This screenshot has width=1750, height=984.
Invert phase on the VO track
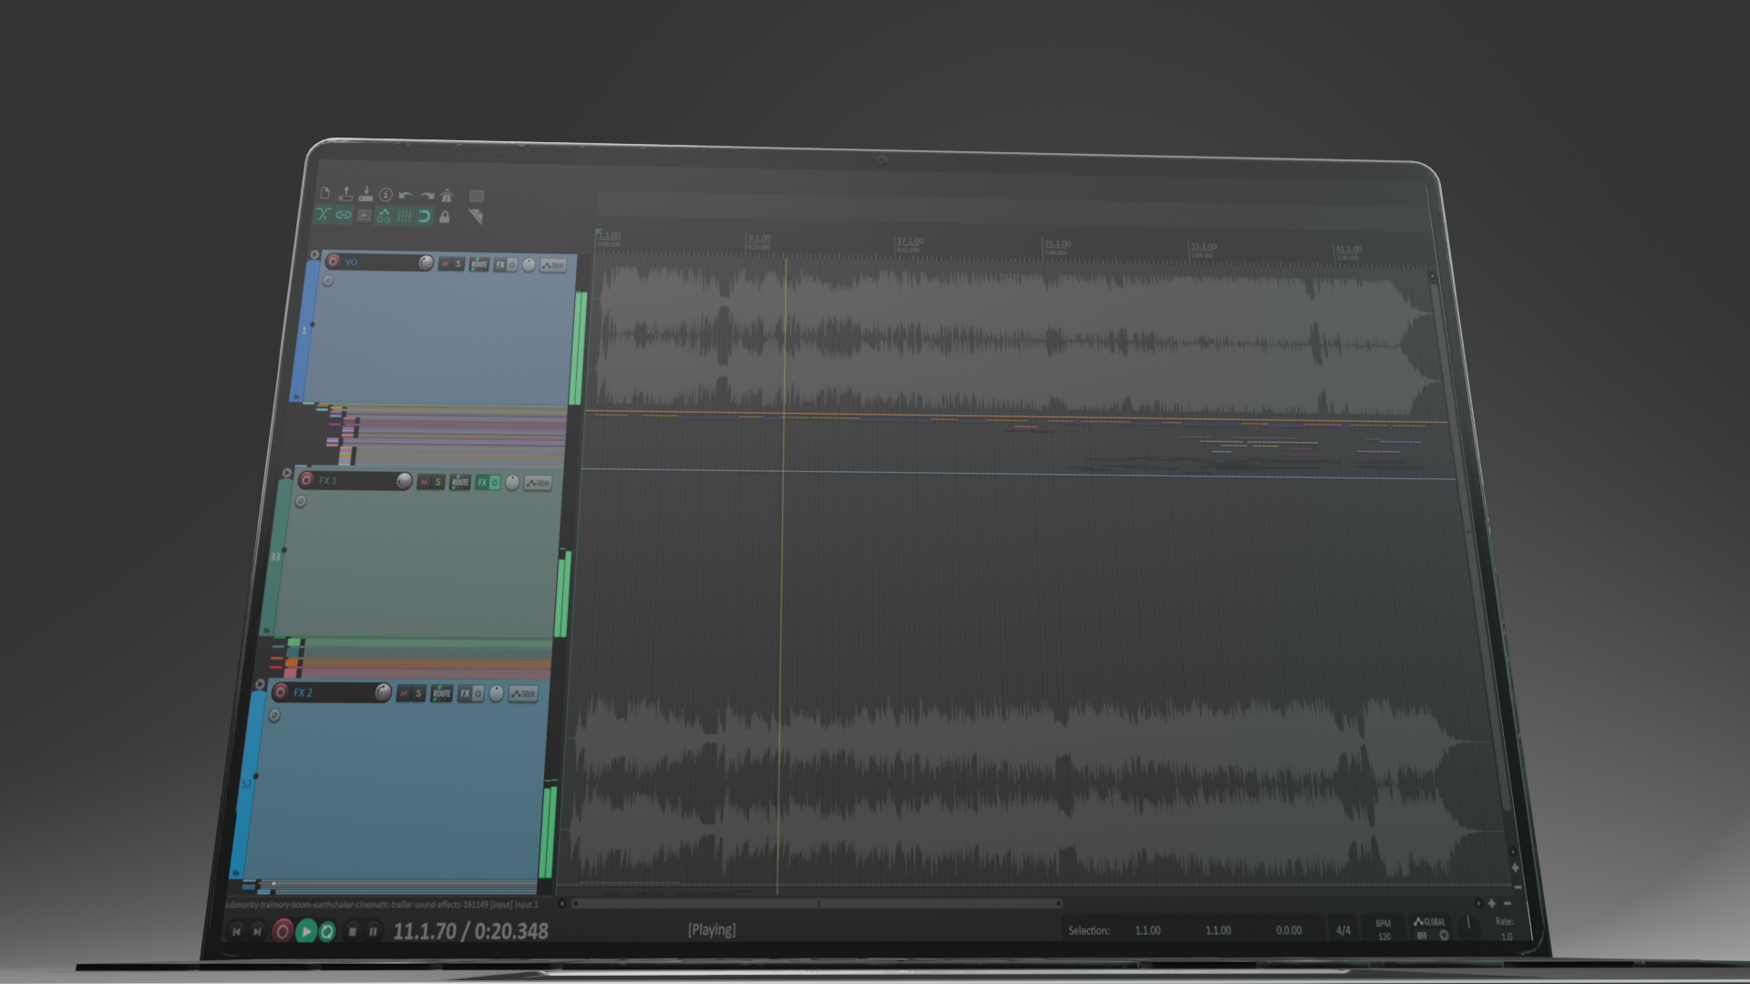(328, 281)
